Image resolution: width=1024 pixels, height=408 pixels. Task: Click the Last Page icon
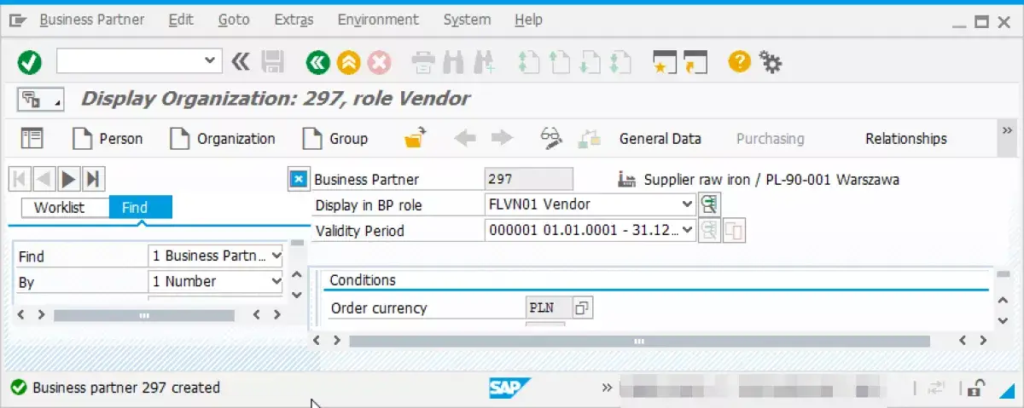click(x=620, y=61)
